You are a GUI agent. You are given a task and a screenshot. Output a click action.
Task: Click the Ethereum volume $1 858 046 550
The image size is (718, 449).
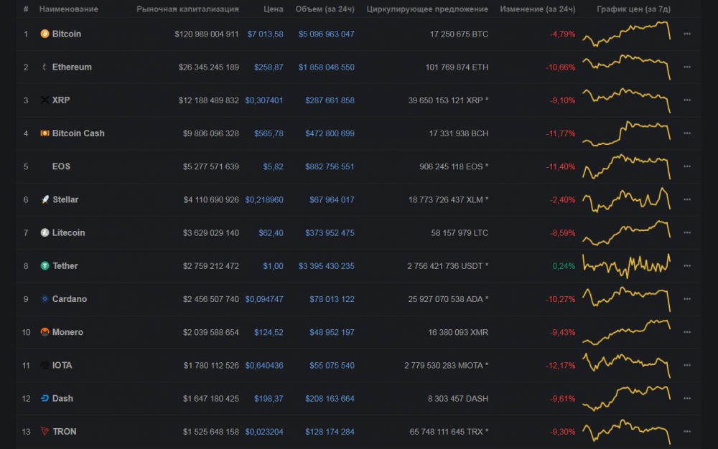327,67
